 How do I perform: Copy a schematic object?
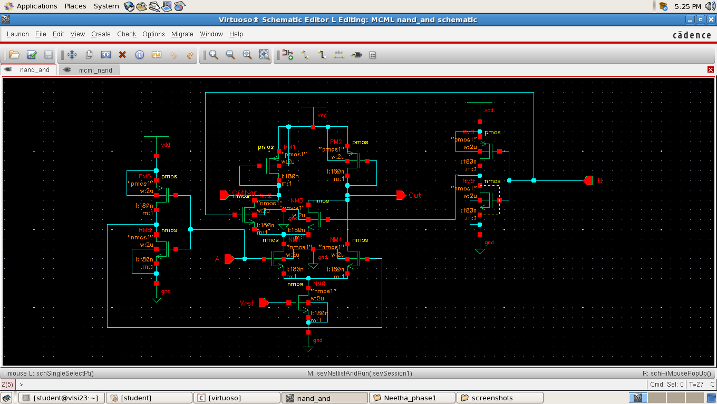point(90,54)
